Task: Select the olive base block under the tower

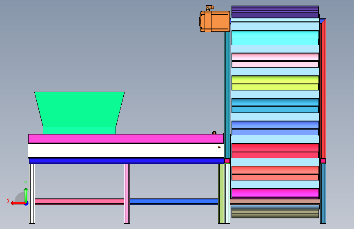Action: pyautogui.click(x=275, y=214)
